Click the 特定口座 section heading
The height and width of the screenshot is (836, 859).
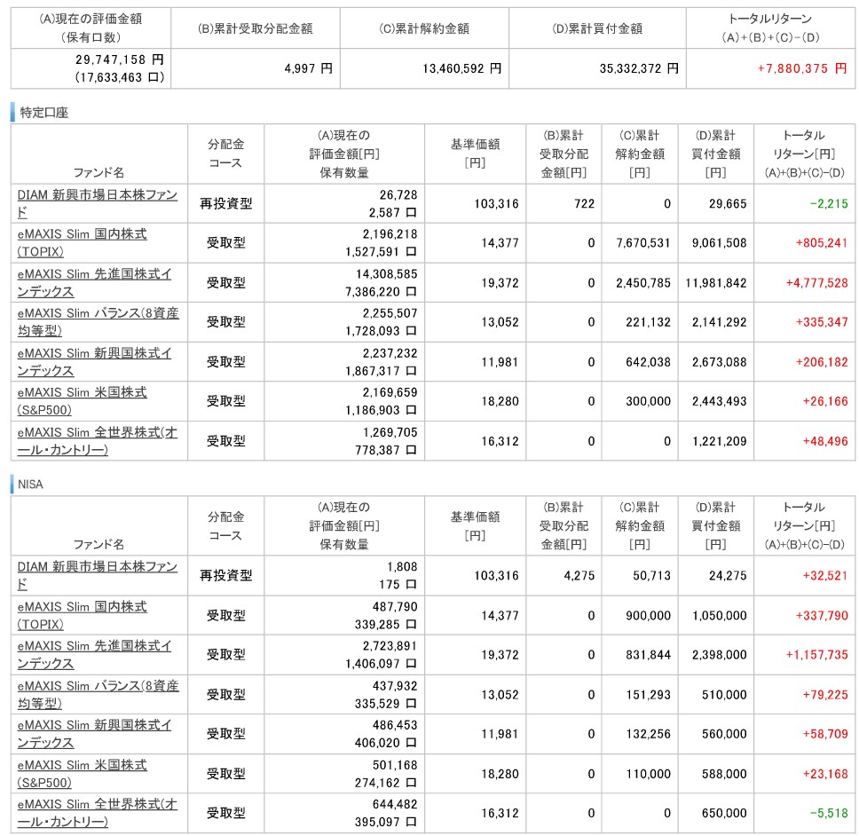tap(43, 113)
